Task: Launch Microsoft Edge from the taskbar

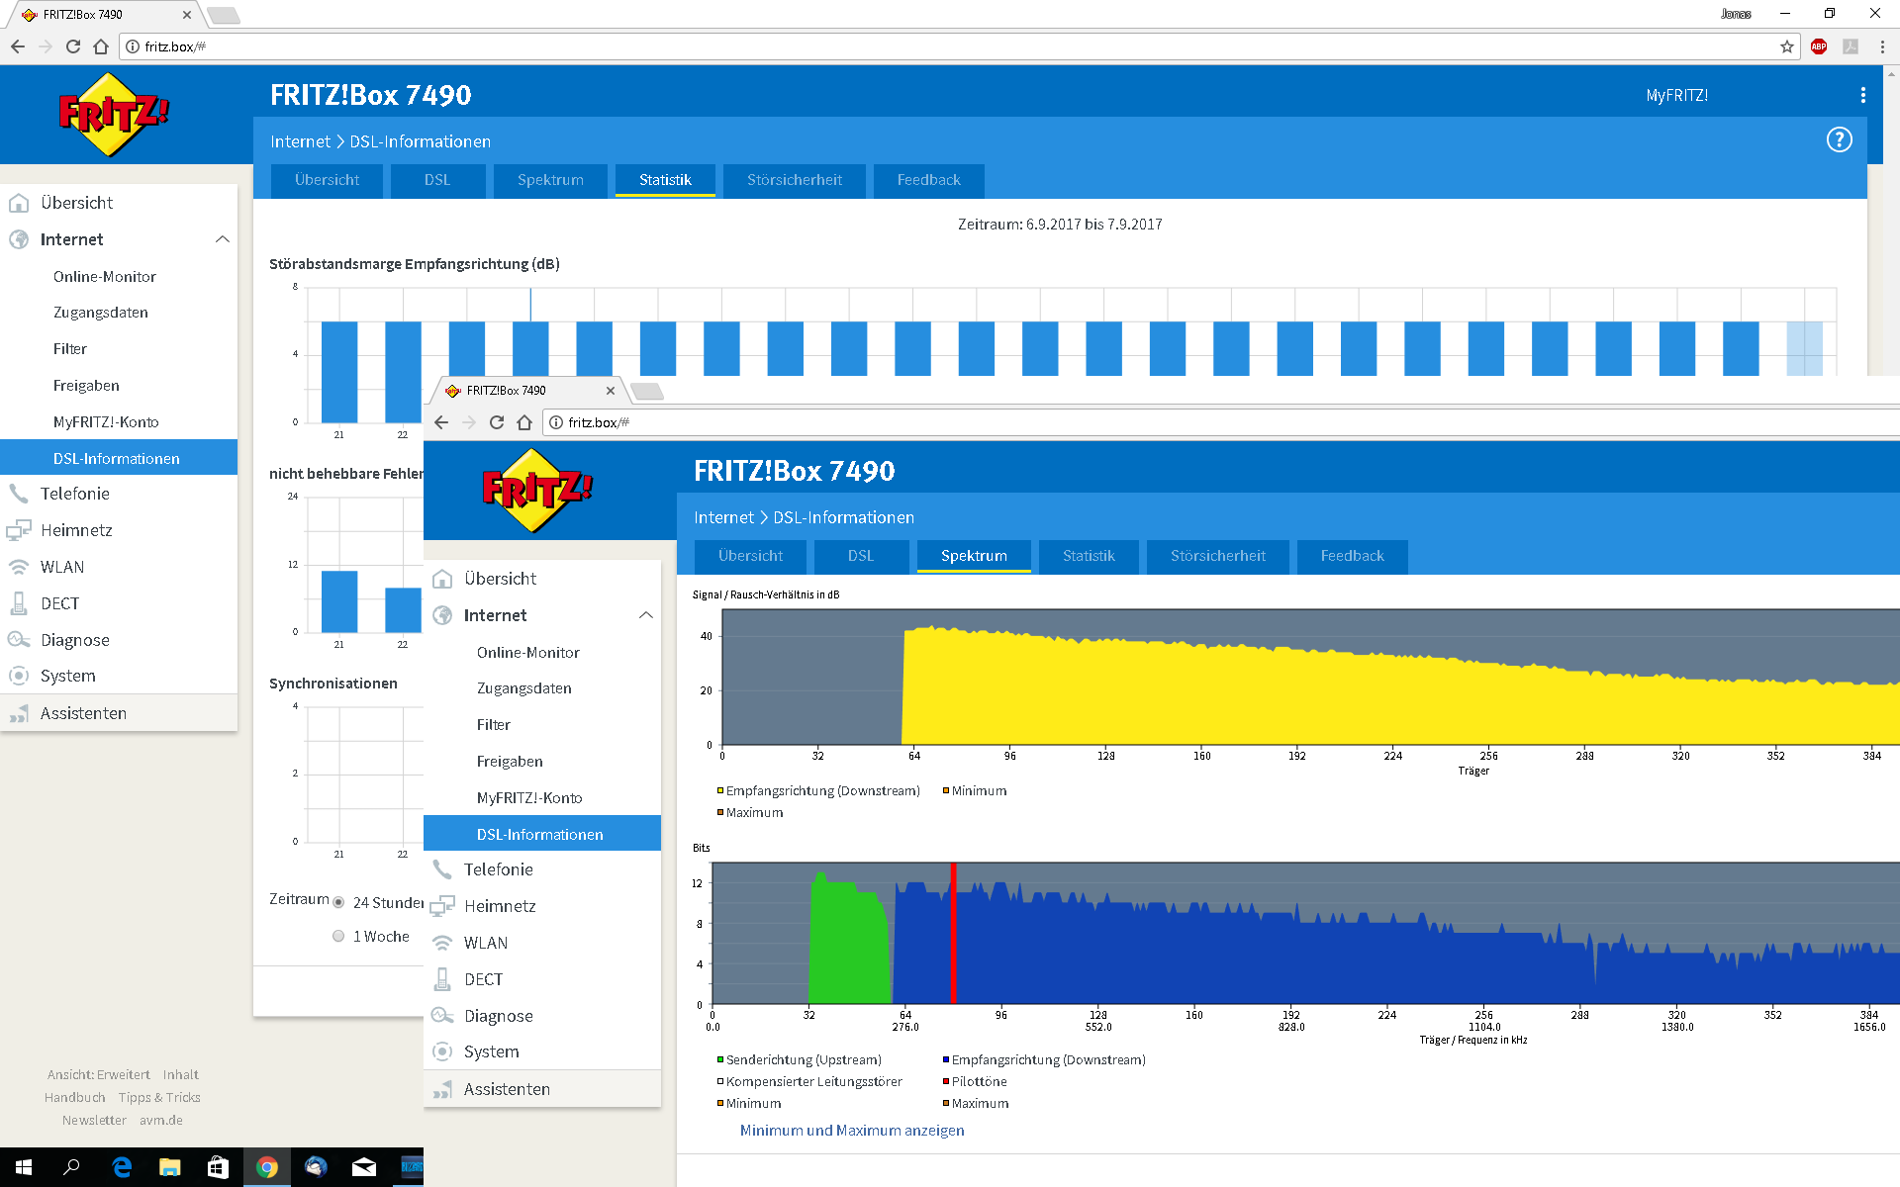Action: pos(122,1167)
